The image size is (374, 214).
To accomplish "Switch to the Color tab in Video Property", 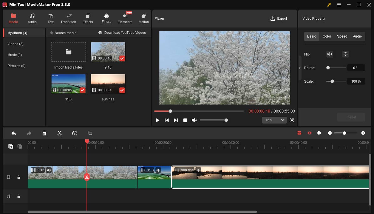I will pyautogui.click(x=327, y=36).
